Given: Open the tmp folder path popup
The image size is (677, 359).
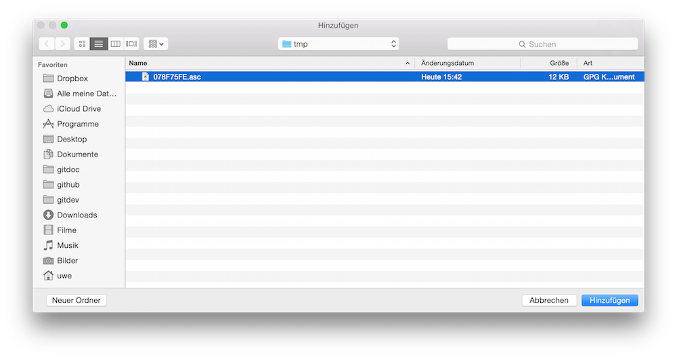Looking at the screenshot, I should (338, 43).
